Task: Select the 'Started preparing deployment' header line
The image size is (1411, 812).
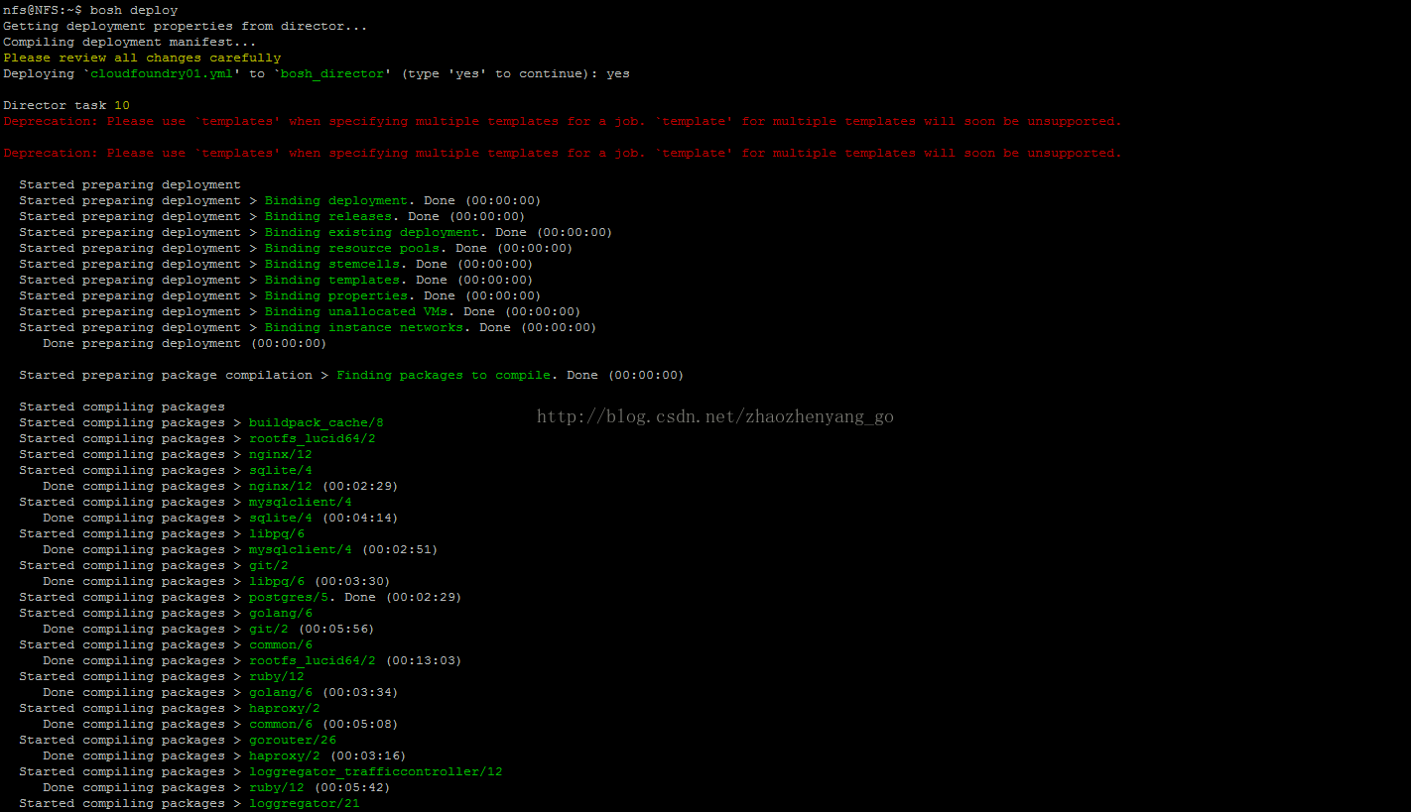Action: (x=130, y=184)
